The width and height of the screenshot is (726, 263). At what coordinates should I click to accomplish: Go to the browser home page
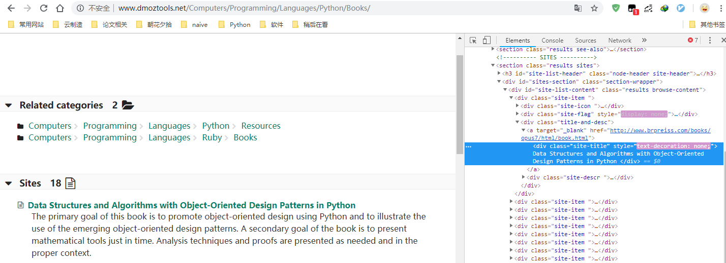click(x=60, y=8)
